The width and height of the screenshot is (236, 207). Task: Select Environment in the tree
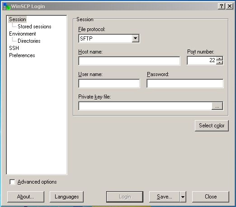click(23, 34)
